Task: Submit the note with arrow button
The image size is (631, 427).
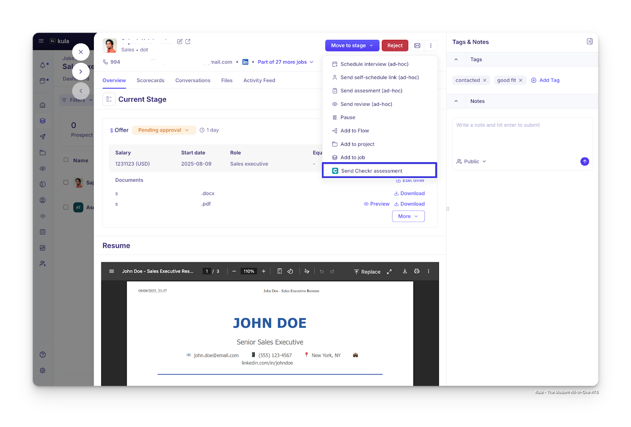Action: pyautogui.click(x=584, y=162)
